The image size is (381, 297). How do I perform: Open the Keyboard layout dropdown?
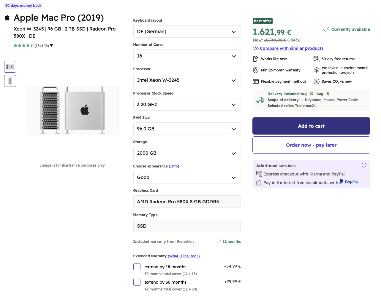(187, 31)
